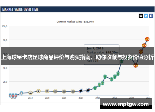Select the Udinese crest marker at 2016
Image resolution: width=155 pixels, height=112 pixels.
64,91
